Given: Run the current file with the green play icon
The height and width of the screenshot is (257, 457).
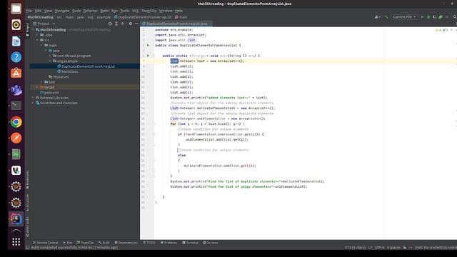Looking at the screenshot, I should pyautogui.click(x=422, y=17).
